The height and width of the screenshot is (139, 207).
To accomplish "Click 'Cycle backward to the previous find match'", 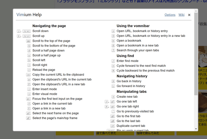I will [146, 70].
